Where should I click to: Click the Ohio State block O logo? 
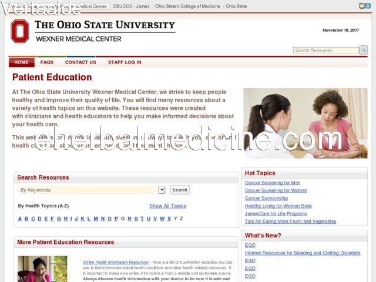[20, 31]
